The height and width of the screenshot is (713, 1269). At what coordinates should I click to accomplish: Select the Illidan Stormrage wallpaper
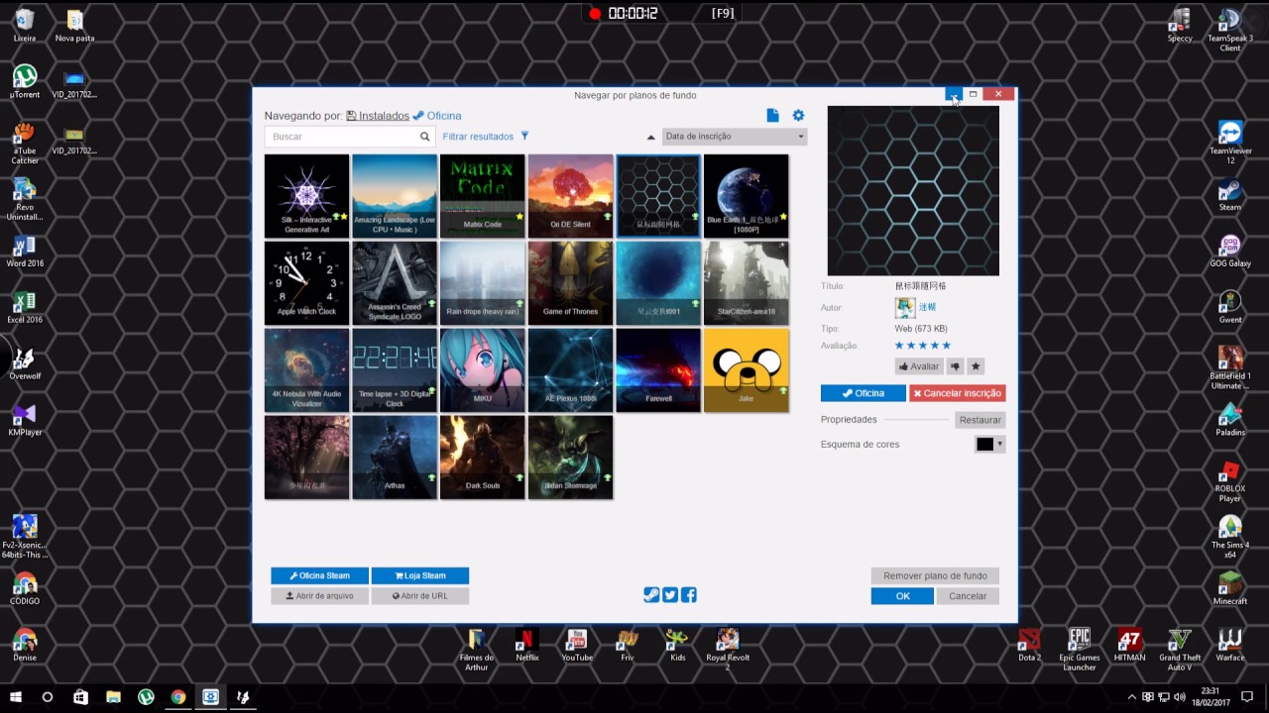click(570, 458)
